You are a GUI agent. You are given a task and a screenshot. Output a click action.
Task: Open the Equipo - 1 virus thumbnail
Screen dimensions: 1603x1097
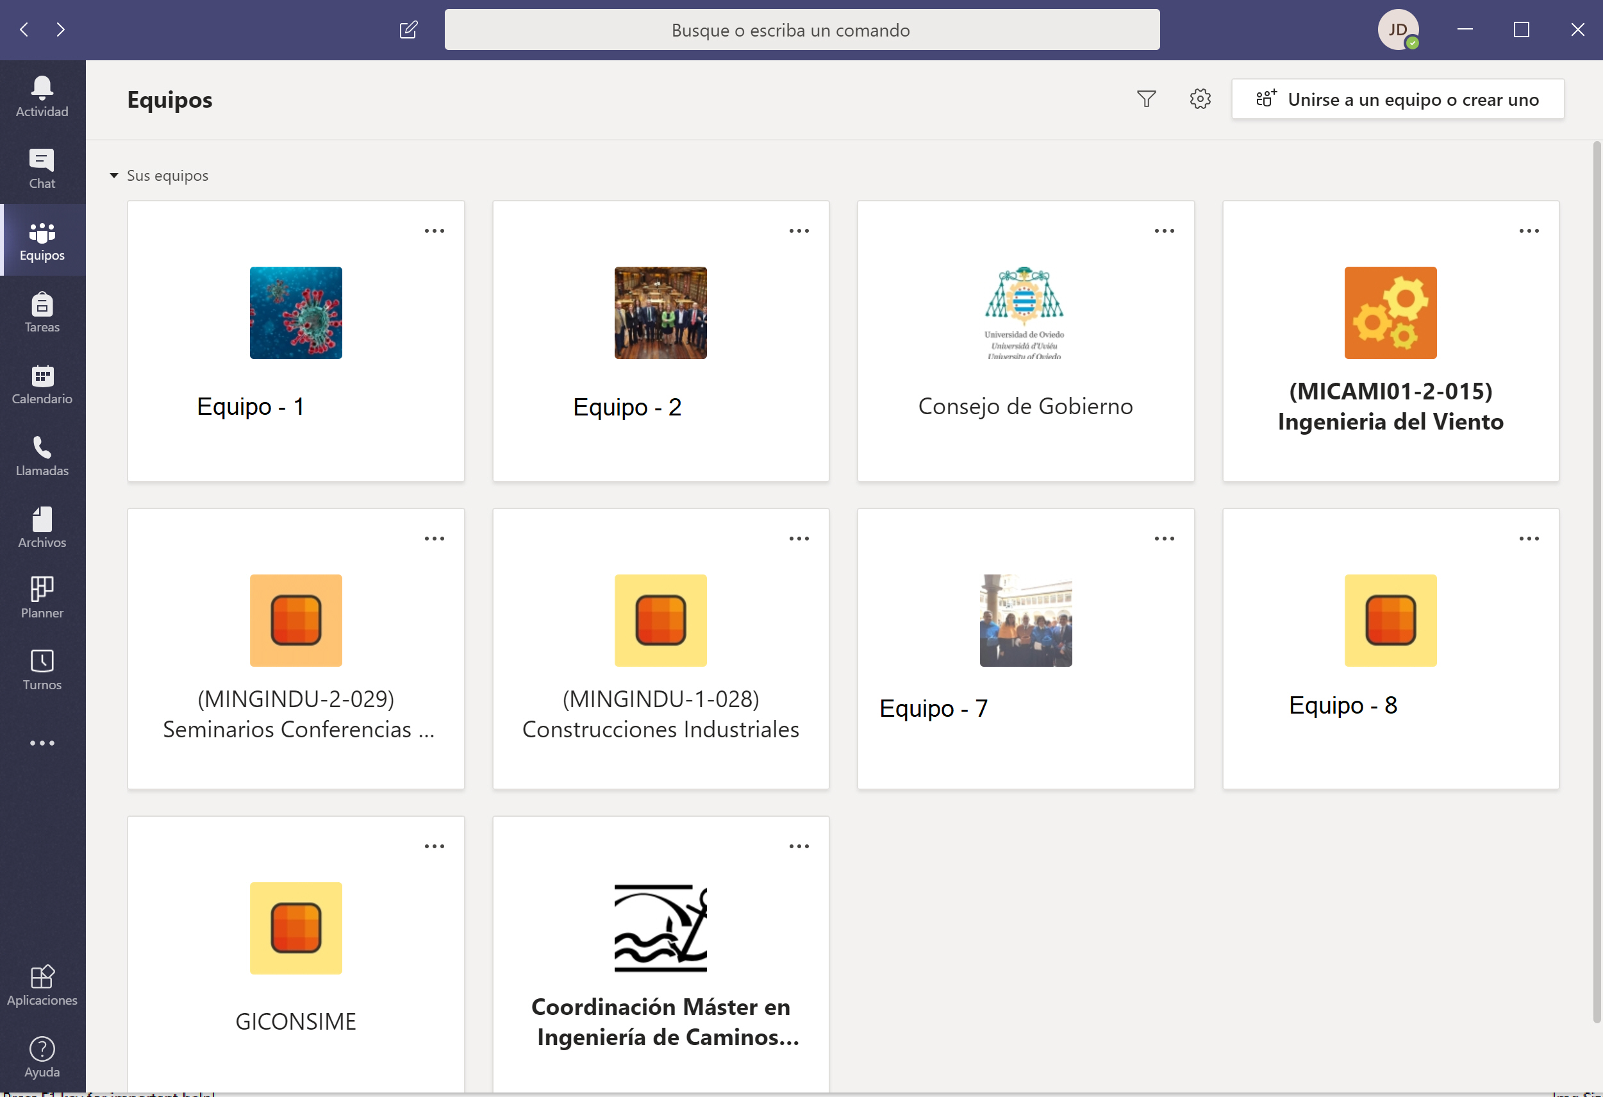pyautogui.click(x=296, y=312)
